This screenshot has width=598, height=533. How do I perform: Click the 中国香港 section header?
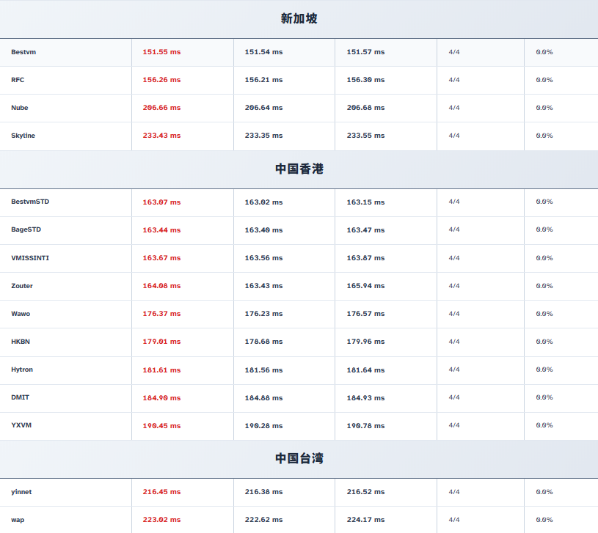(x=299, y=169)
